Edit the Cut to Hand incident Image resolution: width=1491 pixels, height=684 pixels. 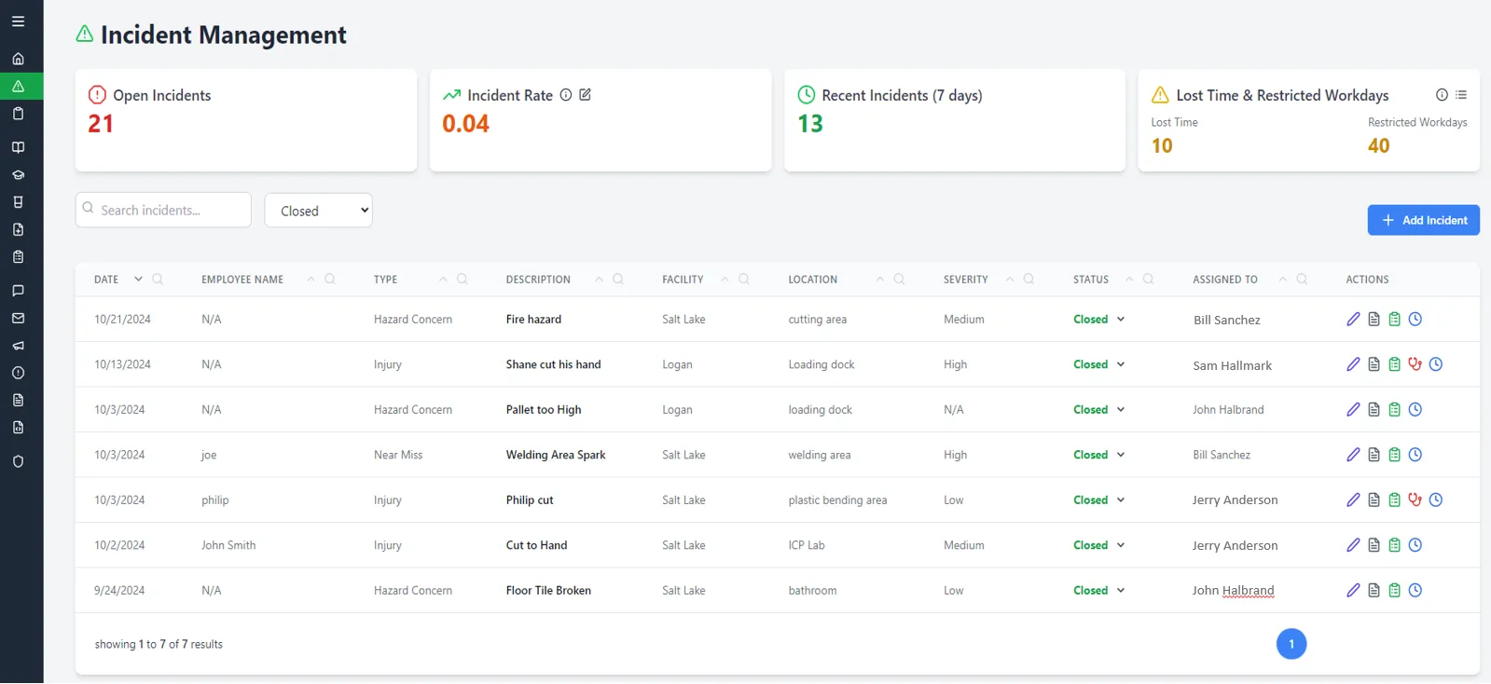tap(1353, 545)
